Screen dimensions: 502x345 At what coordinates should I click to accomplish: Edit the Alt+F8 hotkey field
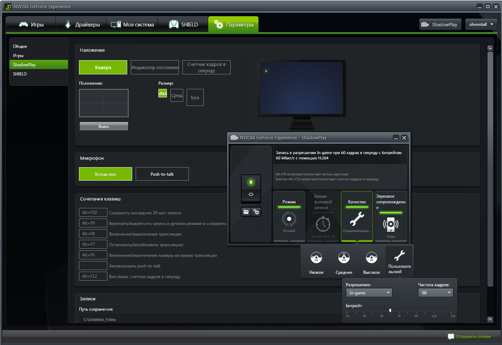93,234
